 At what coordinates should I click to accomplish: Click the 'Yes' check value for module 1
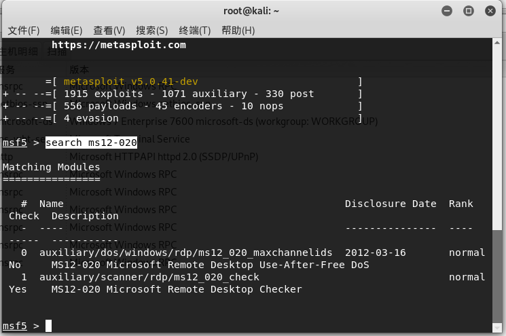click(18, 290)
